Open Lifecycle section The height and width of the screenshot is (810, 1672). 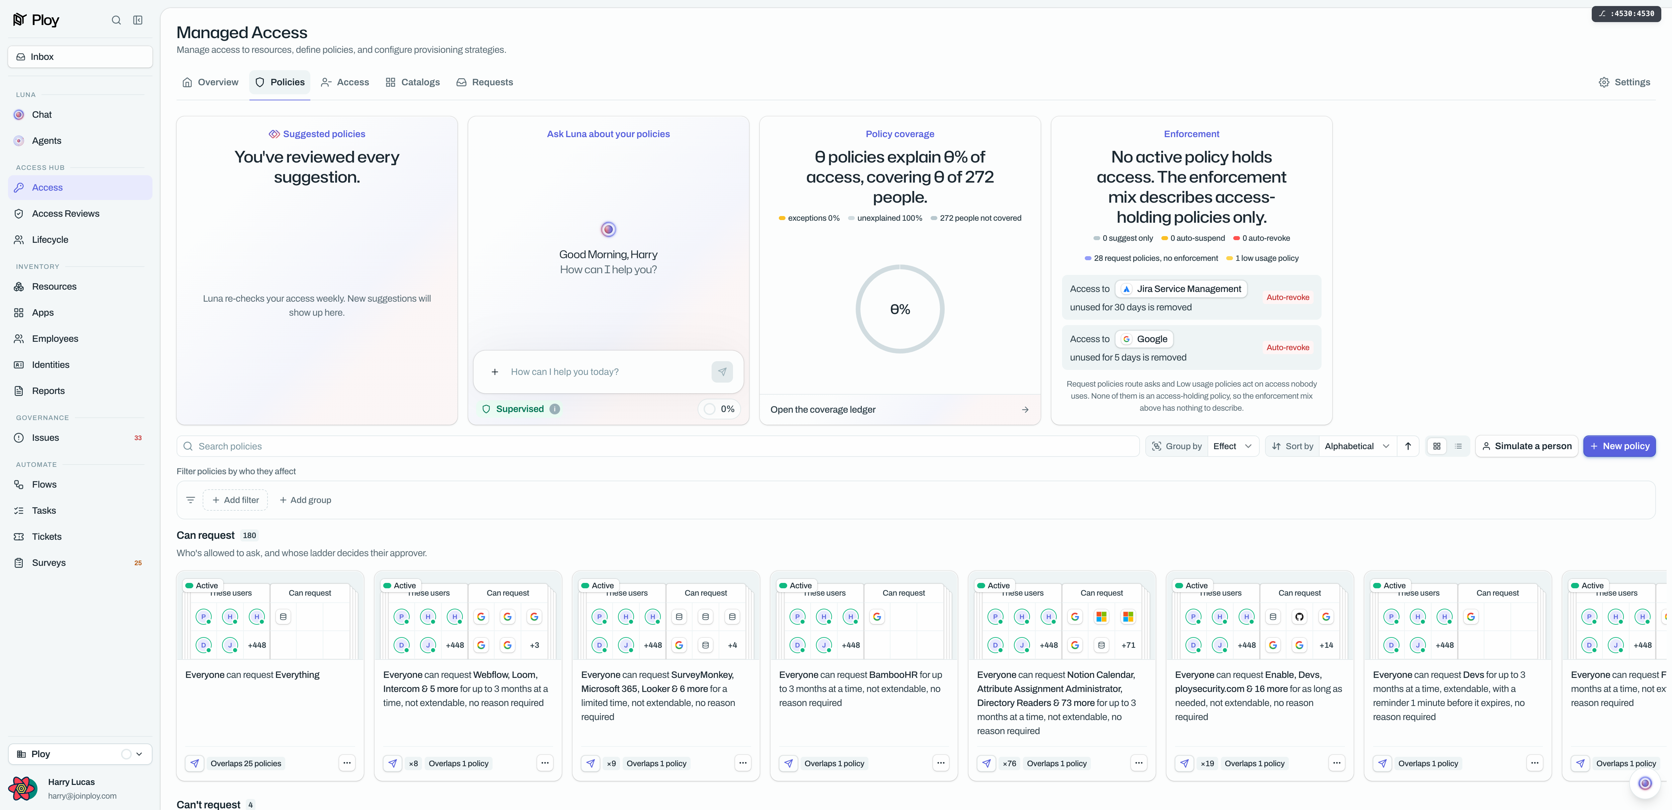80,239
